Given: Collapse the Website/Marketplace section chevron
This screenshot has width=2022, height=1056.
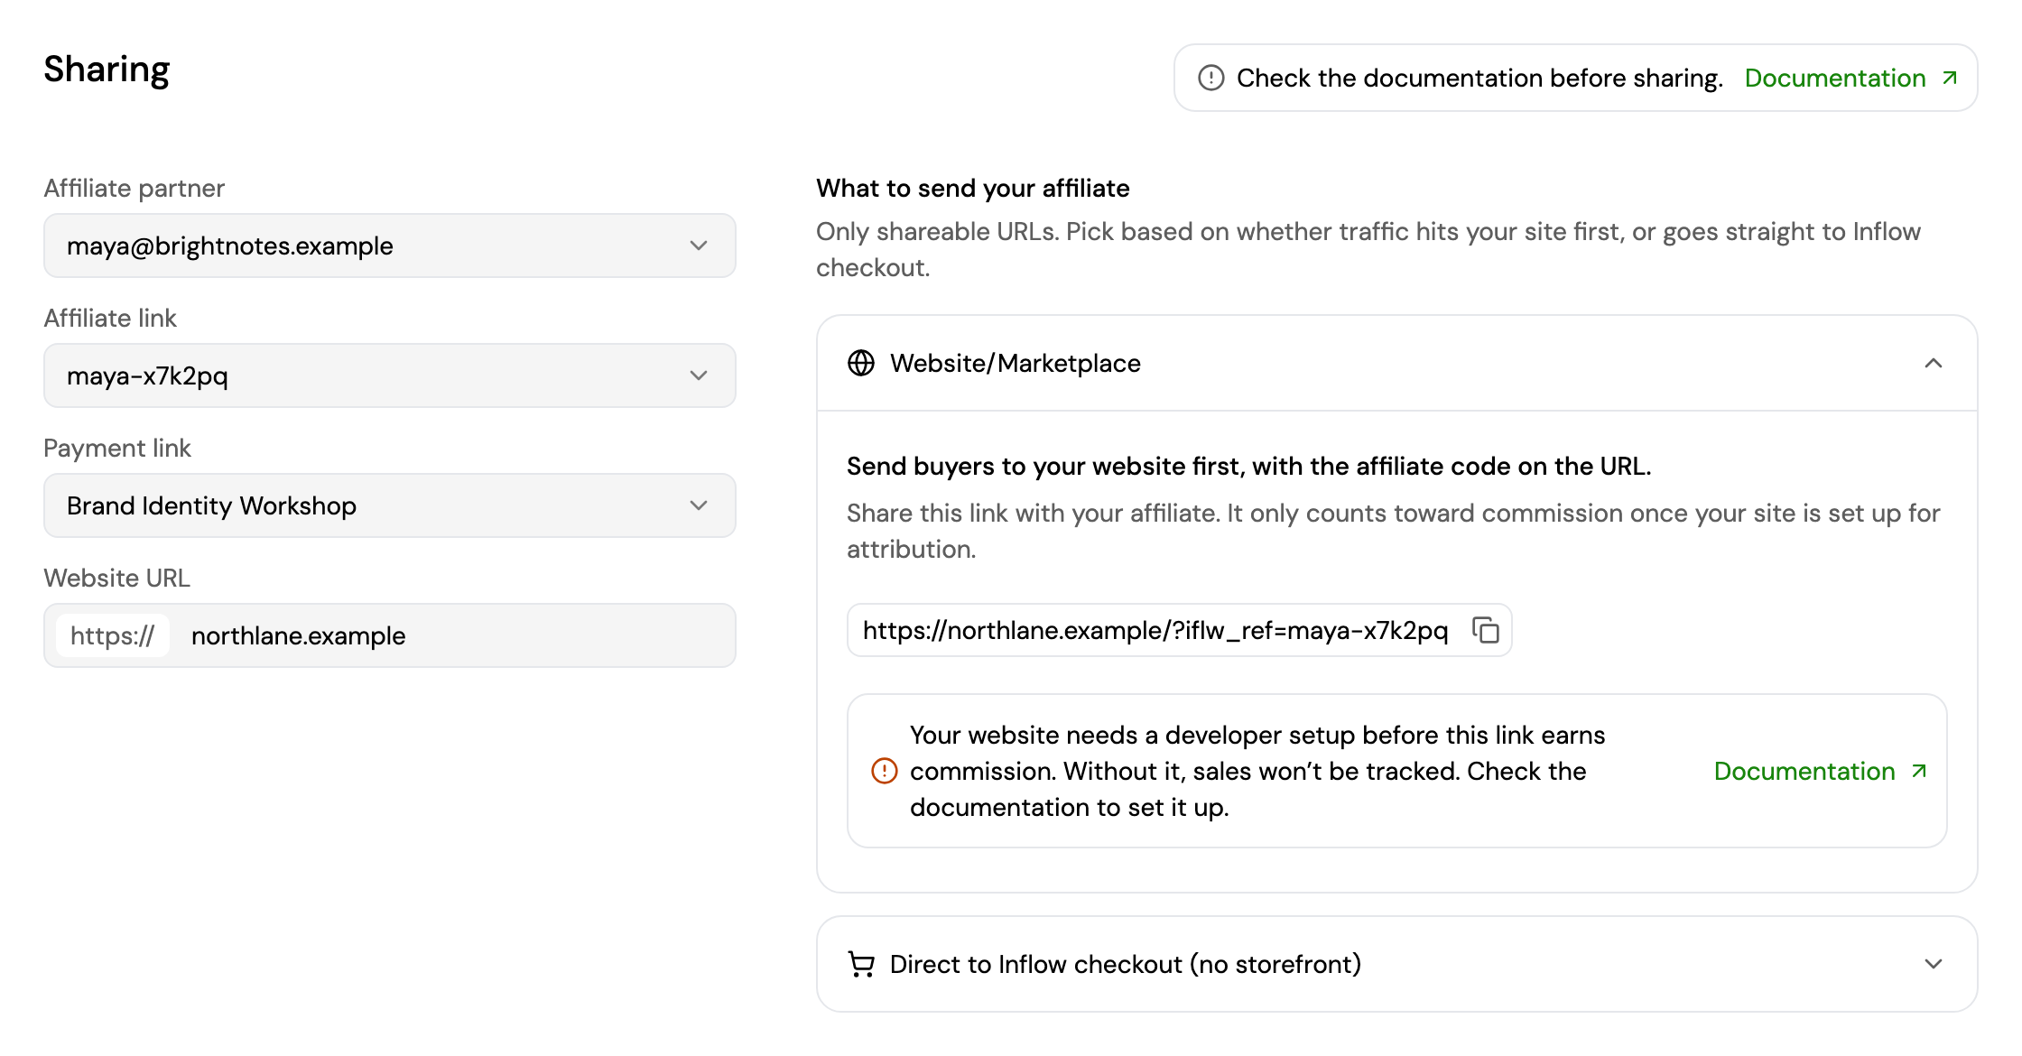Looking at the screenshot, I should (1933, 363).
